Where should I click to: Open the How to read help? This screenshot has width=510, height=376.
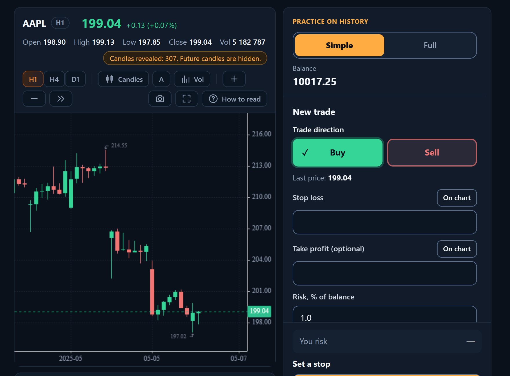coord(234,99)
